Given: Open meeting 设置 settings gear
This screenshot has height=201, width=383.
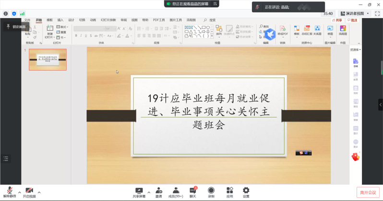Looking at the screenshot, I should [246, 190].
